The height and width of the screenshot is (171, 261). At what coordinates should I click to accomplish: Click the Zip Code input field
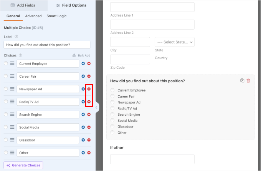coord(130,59)
